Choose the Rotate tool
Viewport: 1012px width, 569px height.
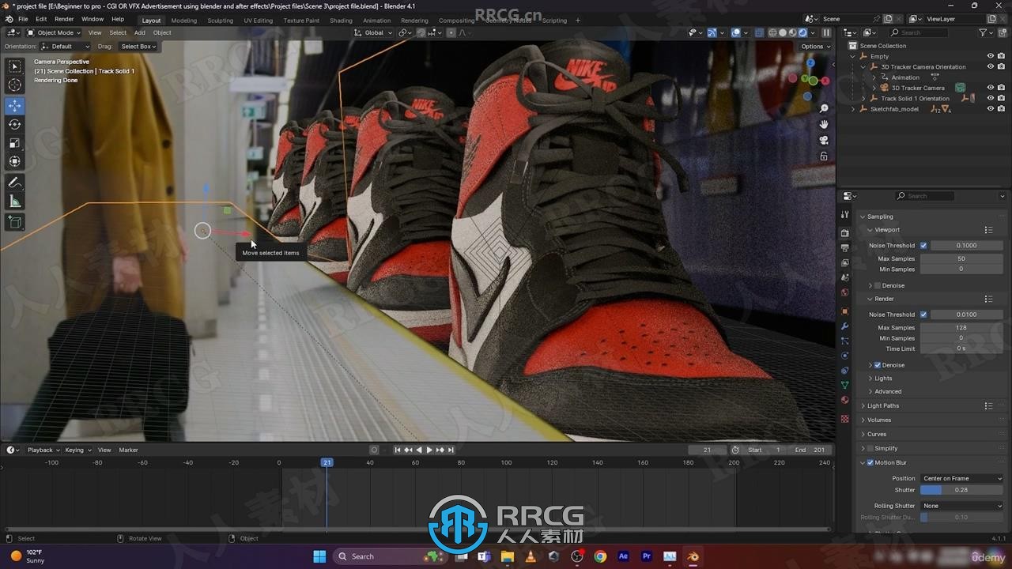[x=15, y=124]
